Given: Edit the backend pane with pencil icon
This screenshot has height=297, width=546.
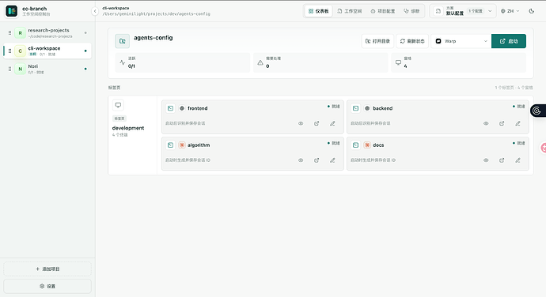Looking at the screenshot, I should (518, 123).
